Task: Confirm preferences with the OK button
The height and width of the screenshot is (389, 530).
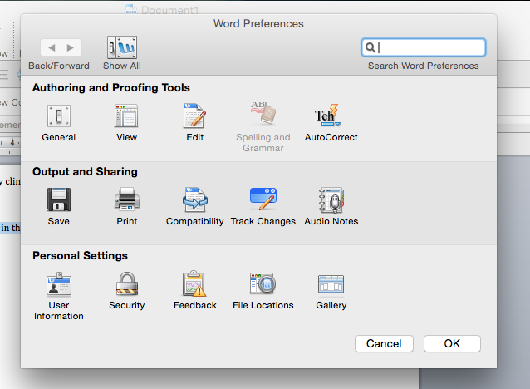Action: click(x=452, y=343)
